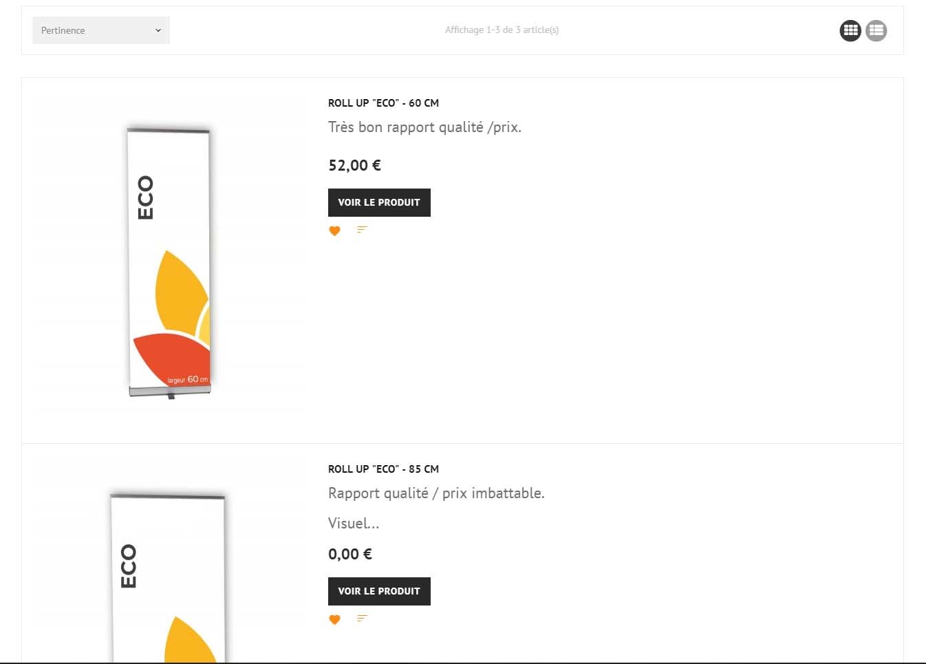The height and width of the screenshot is (664, 926).
Task: Open the ROLL UP "ECO" - 60 CM title link
Action: tap(383, 103)
